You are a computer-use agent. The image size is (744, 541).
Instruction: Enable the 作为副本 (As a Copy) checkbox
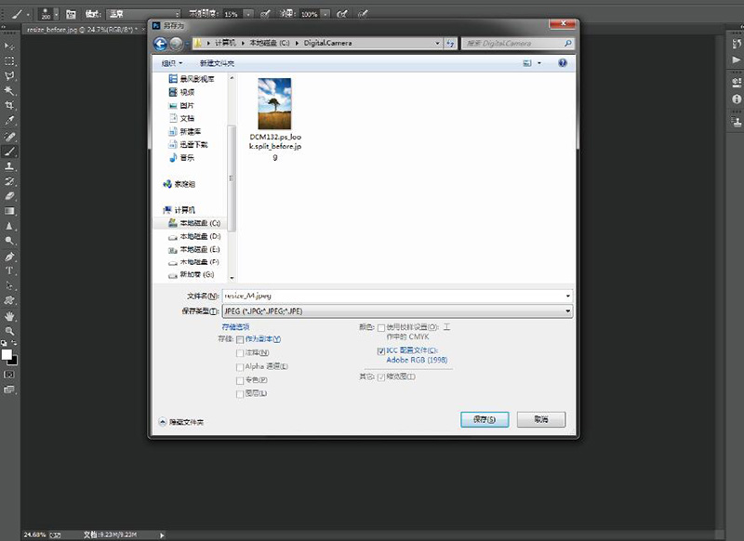point(240,339)
